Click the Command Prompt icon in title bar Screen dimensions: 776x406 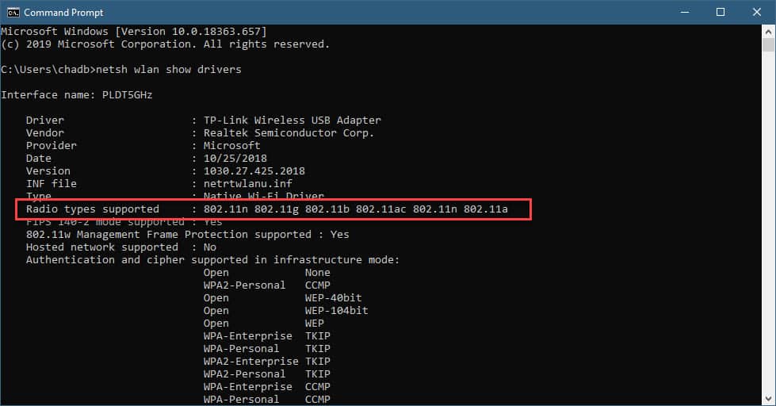point(13,13)
